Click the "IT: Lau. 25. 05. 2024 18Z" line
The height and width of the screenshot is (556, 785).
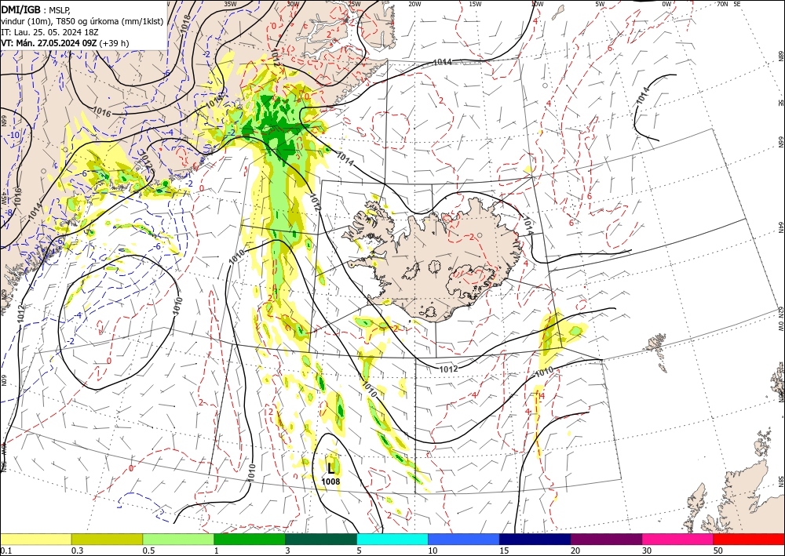[49, 32]
